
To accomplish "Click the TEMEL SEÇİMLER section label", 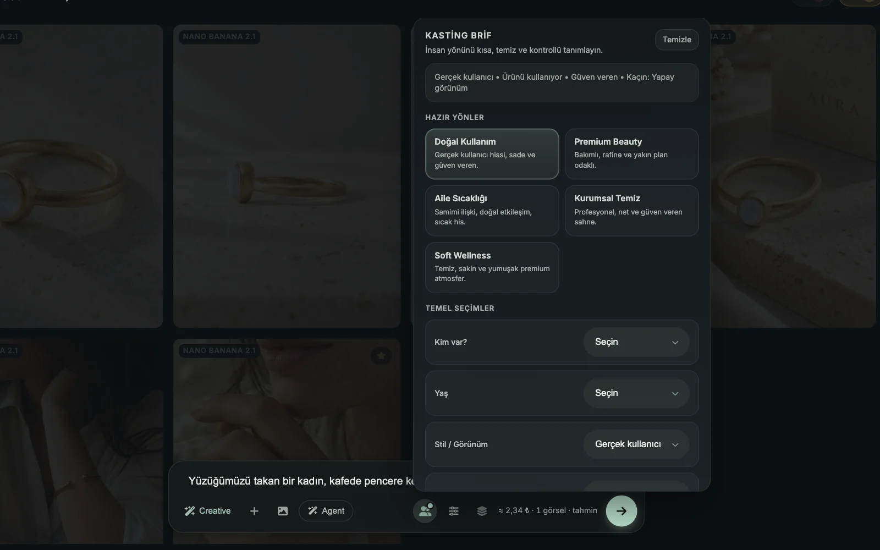I will [460, 308].
